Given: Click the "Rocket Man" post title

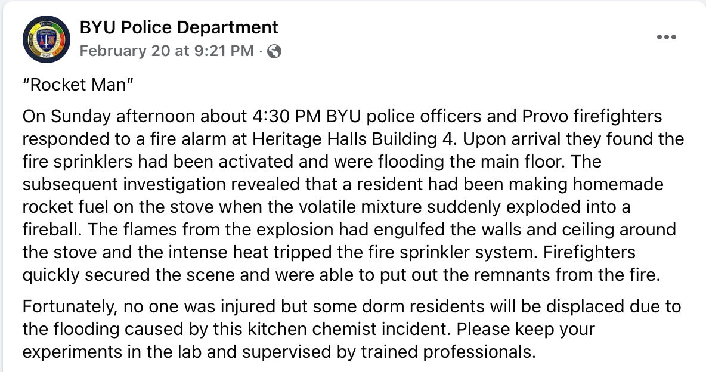Looking at the screenshot, I should (77, 84).
